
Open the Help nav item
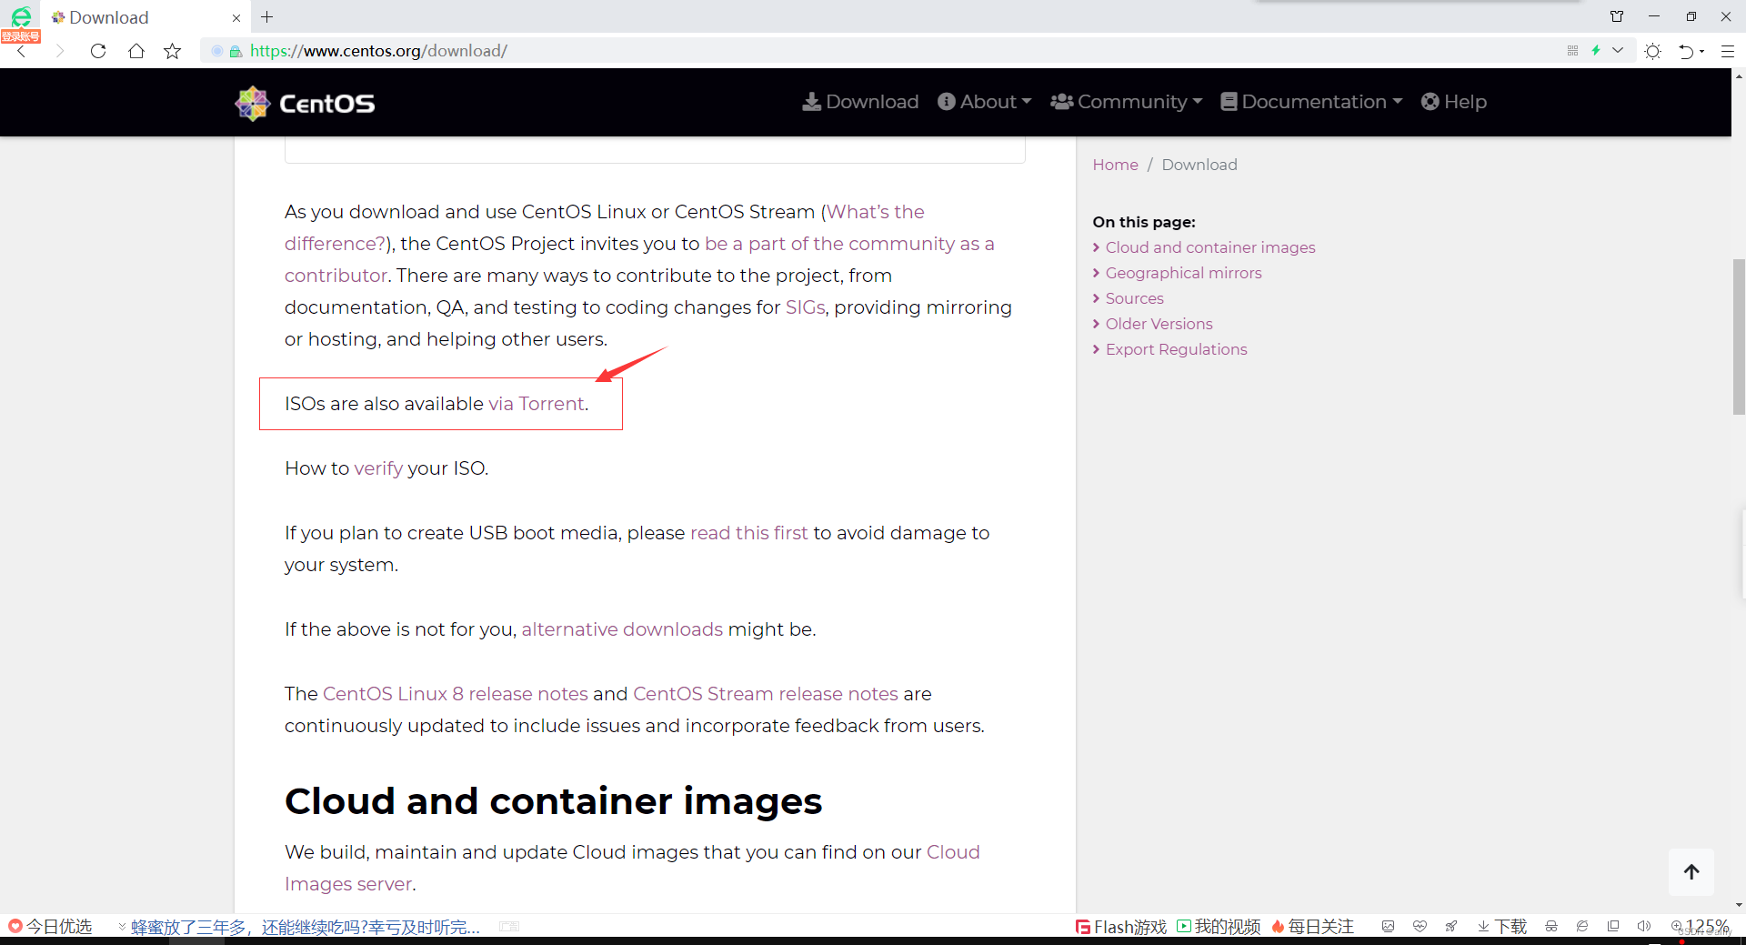click(1454, 102)
